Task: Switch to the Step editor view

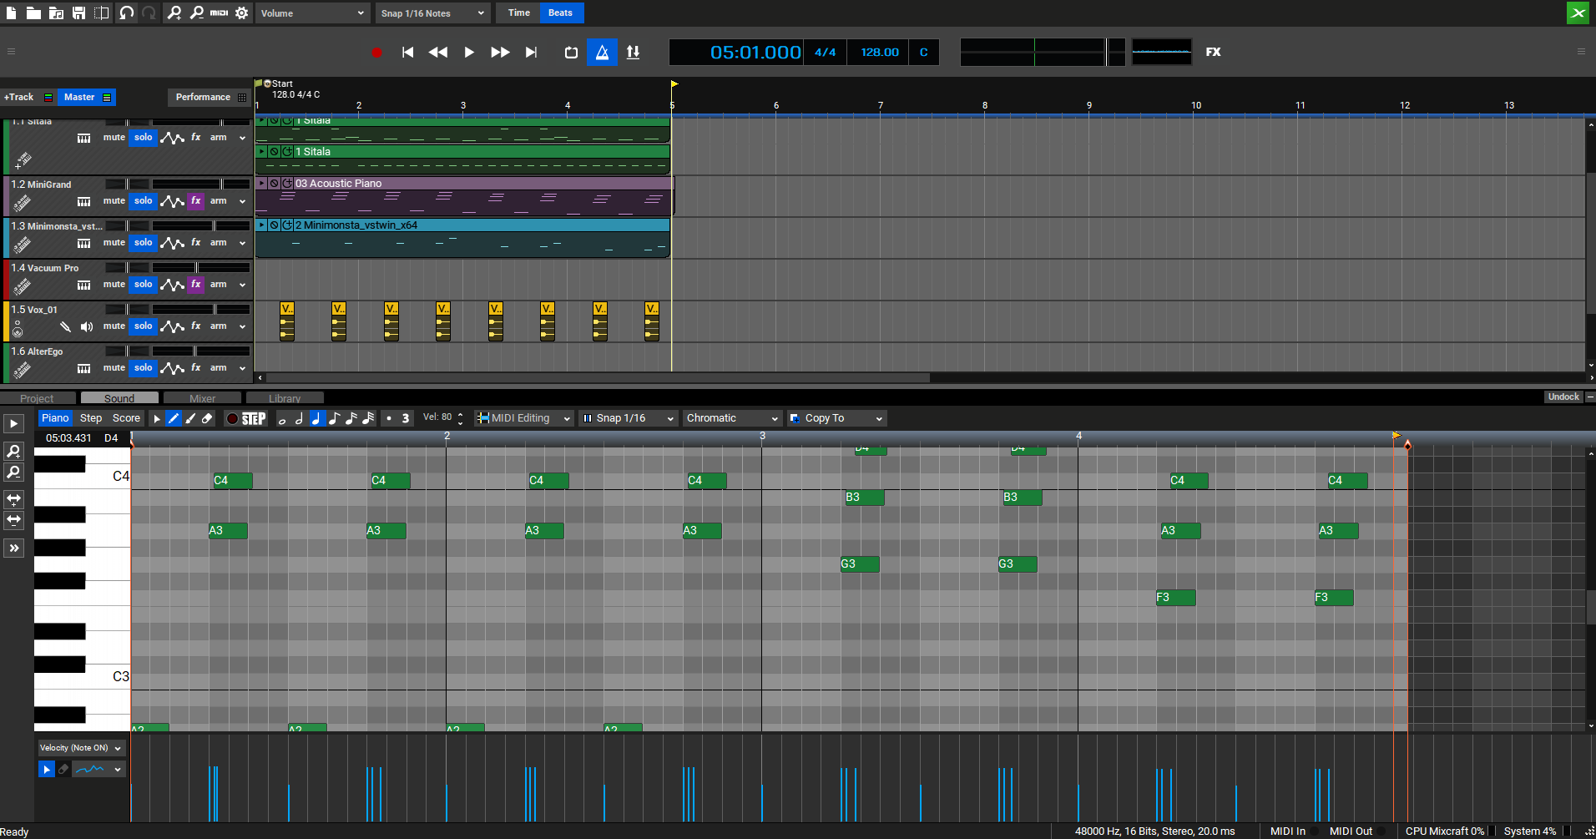Action: 91,418
